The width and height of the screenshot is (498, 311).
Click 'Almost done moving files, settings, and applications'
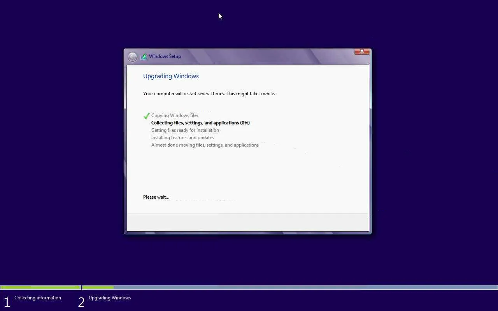pyautogui.click(x=205, y=145)
